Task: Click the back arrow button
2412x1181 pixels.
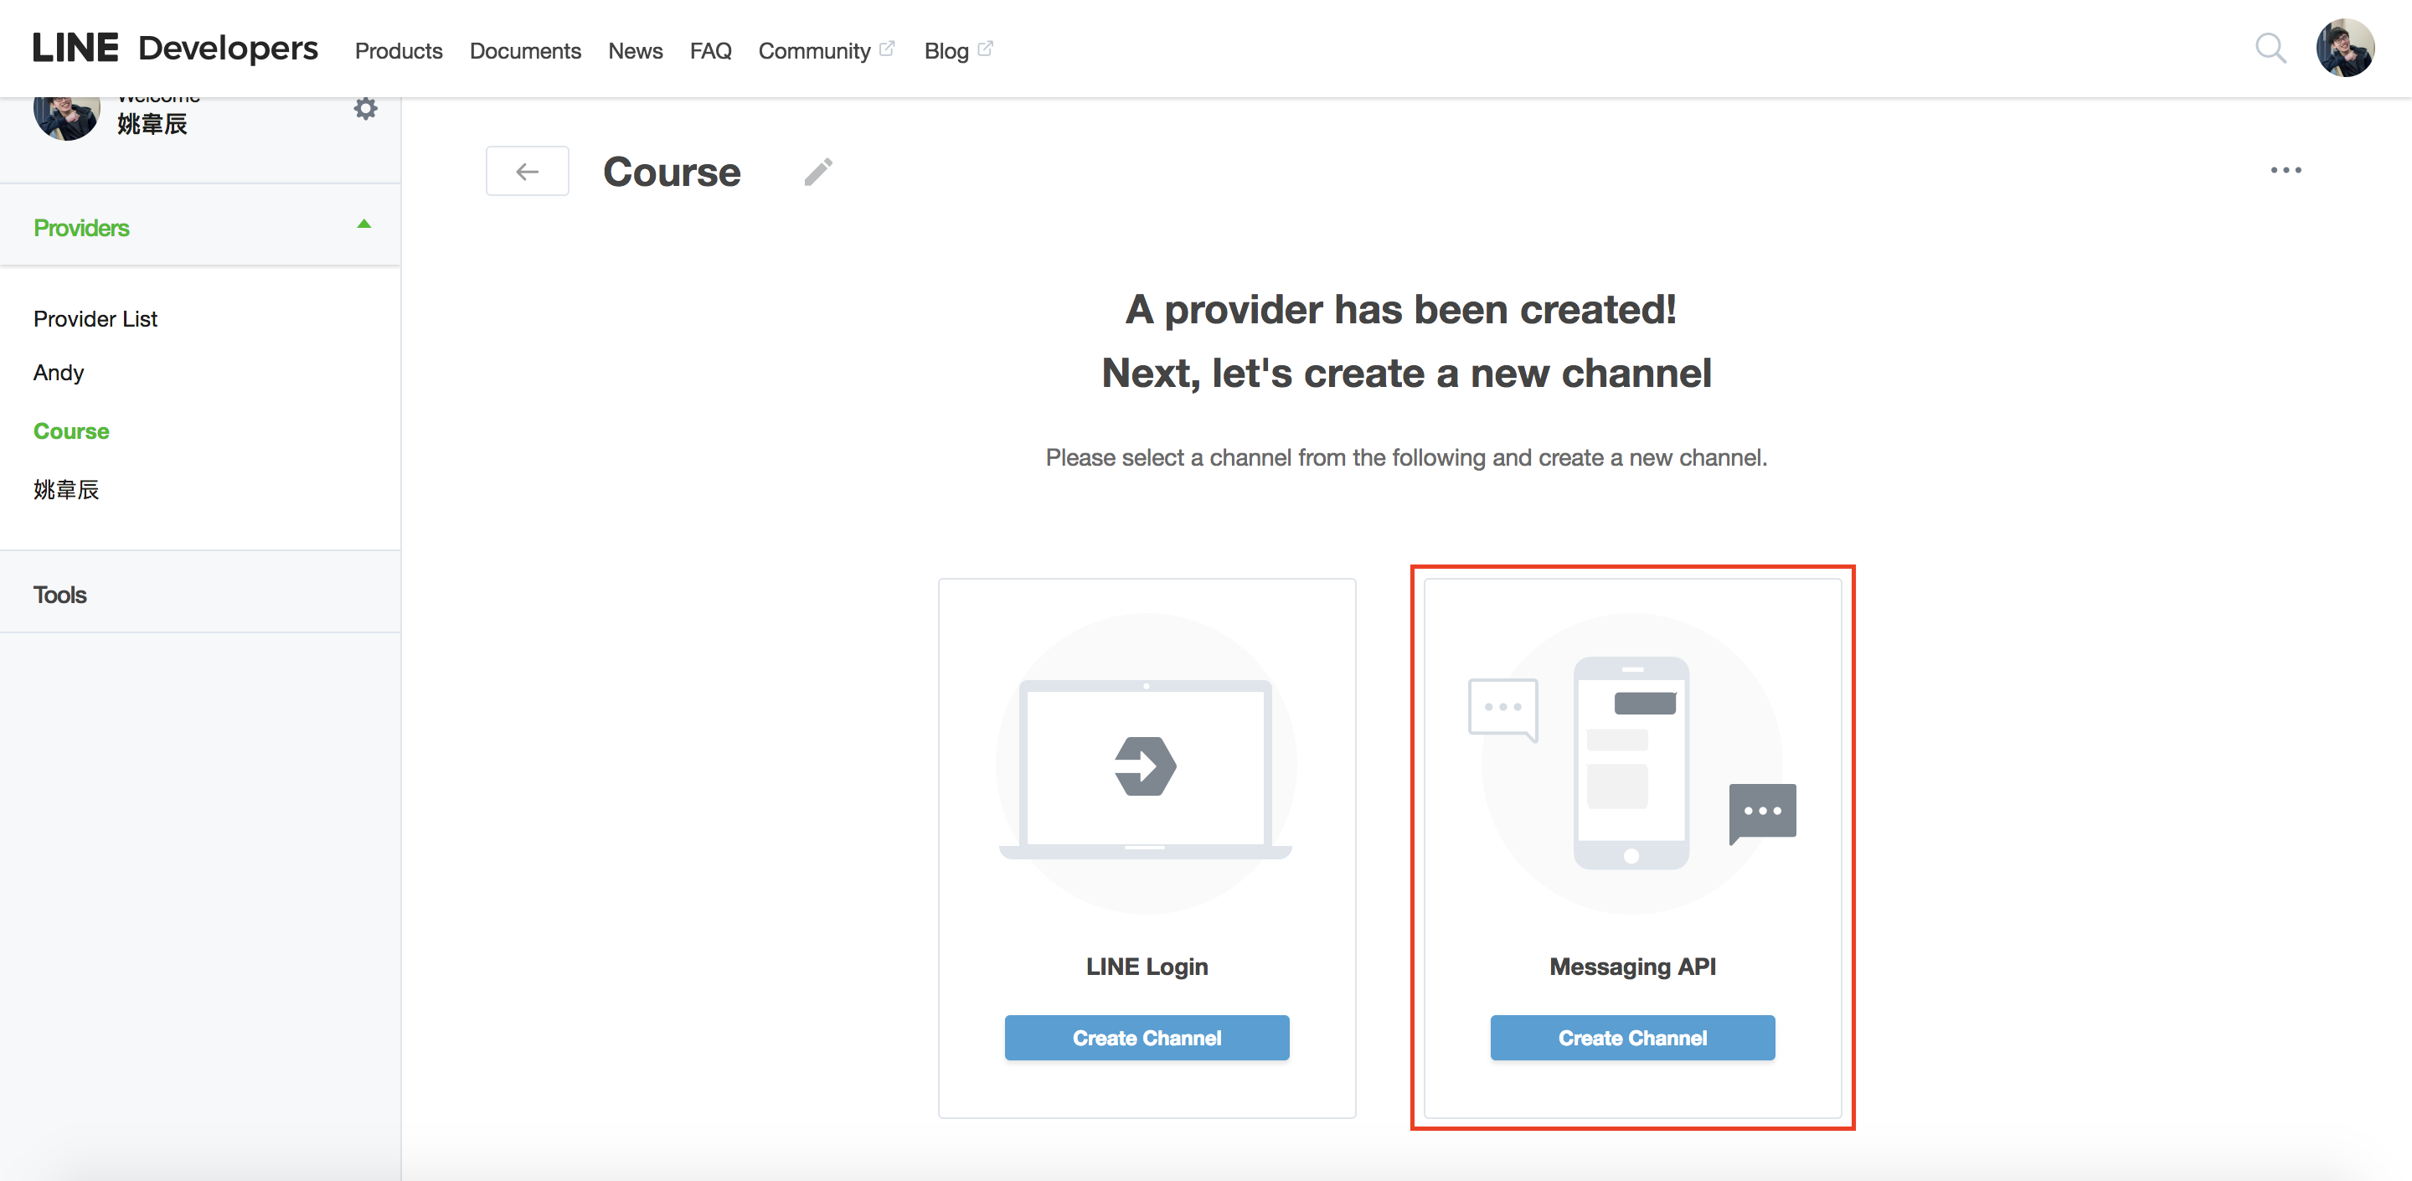Action: [527, 172]
